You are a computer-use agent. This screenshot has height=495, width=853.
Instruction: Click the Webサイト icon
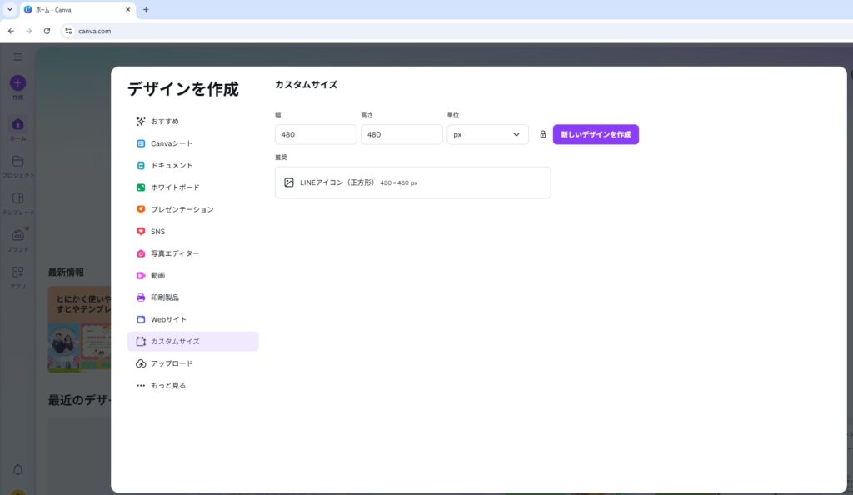click(x=140, y=319)
